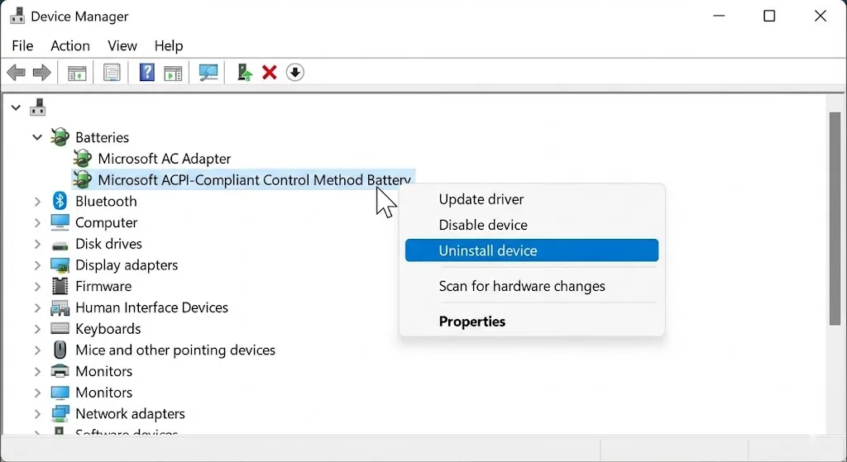Viewport: 847px width, 462px height.
Task: Select Microsoft ACPI-Compliant Control Method Battery
Action: pyautogui.click(x=255, y=179)
